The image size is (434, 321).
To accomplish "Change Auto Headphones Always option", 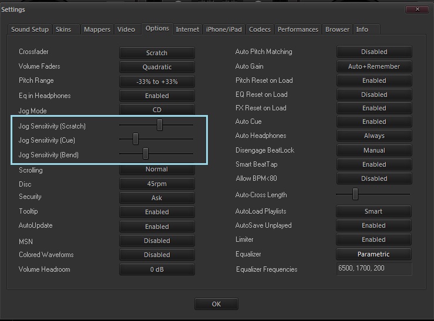I will coord(374,136).
